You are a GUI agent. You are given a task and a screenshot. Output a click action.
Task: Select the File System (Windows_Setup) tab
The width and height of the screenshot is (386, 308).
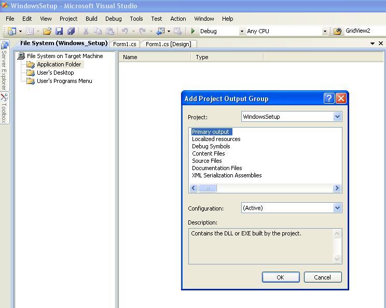pos(64,44)
